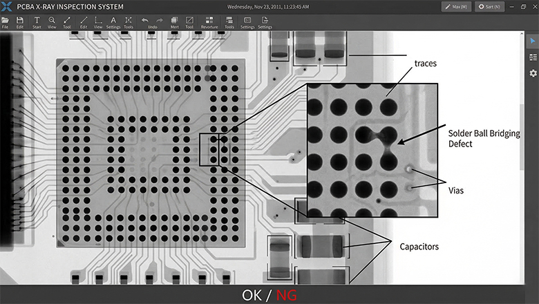Click the Max (M) button

click(457, 6)
